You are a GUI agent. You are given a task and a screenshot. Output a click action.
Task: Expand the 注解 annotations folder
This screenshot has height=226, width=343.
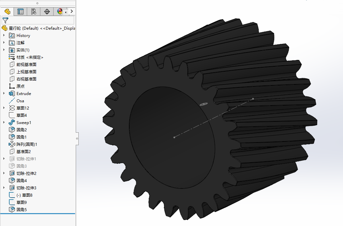(x=4, y=42)
